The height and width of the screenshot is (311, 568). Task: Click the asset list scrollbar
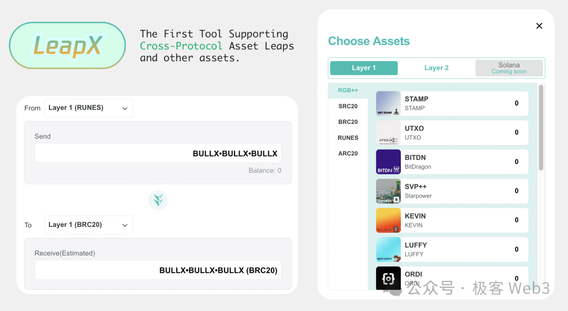coord(541,128)
